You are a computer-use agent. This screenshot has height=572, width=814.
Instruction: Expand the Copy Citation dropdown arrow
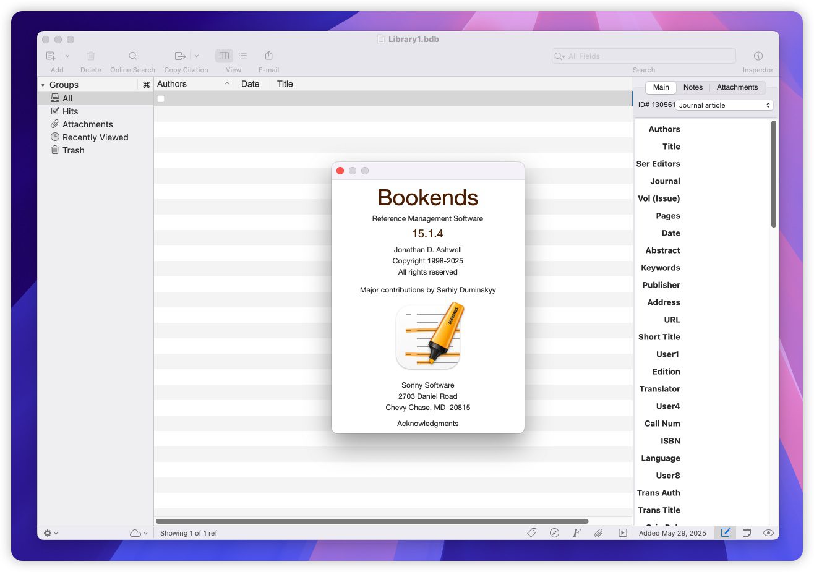[x=197, y=56]
